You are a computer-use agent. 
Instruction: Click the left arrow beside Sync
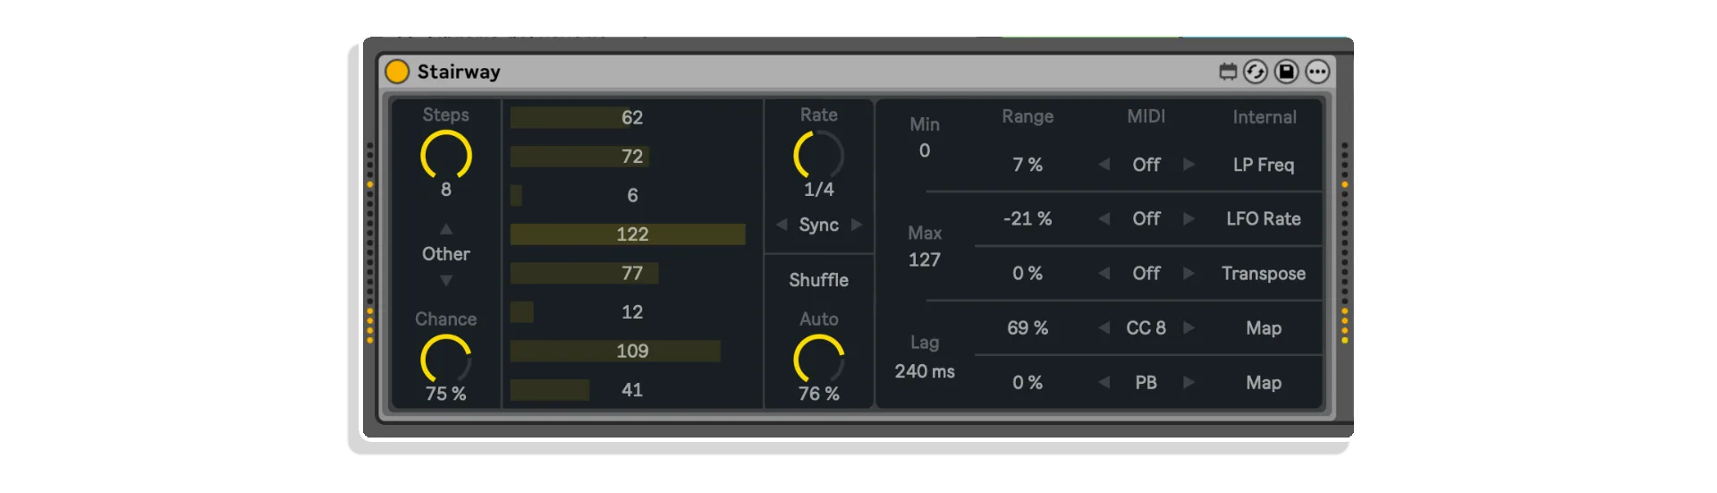click(782, 225)
